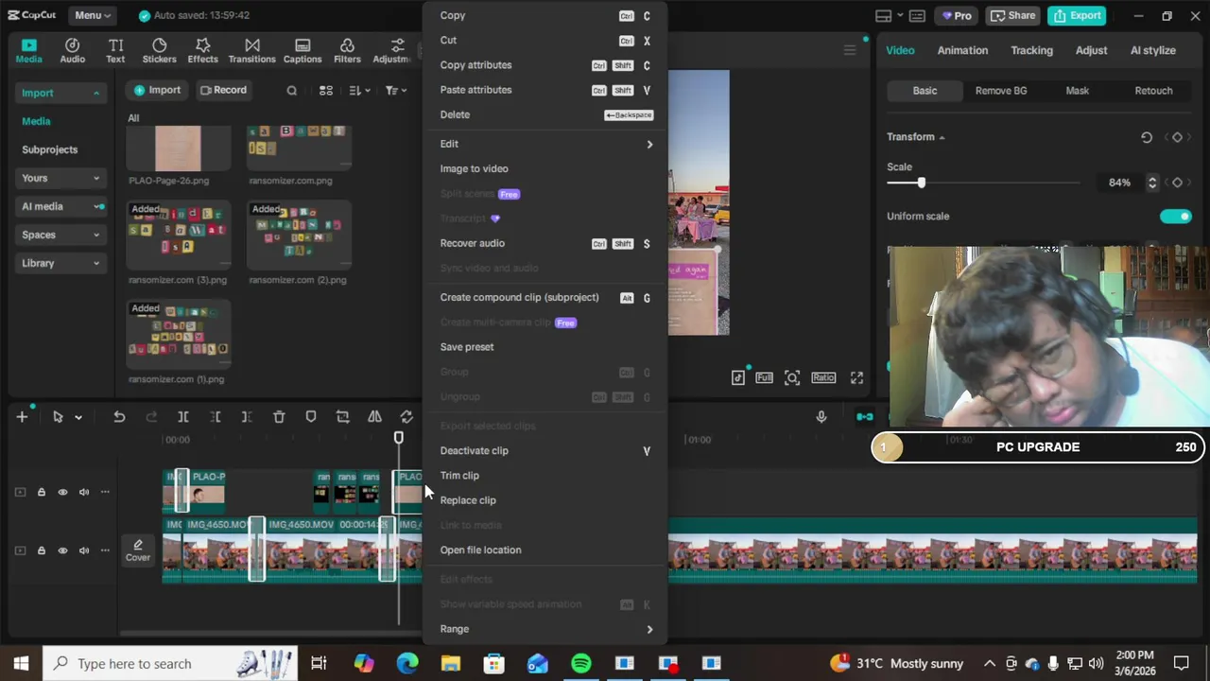Click the Rotate icon in timeline toolbar
This screenshot has width=1210, height=681.
click(406, 417)
